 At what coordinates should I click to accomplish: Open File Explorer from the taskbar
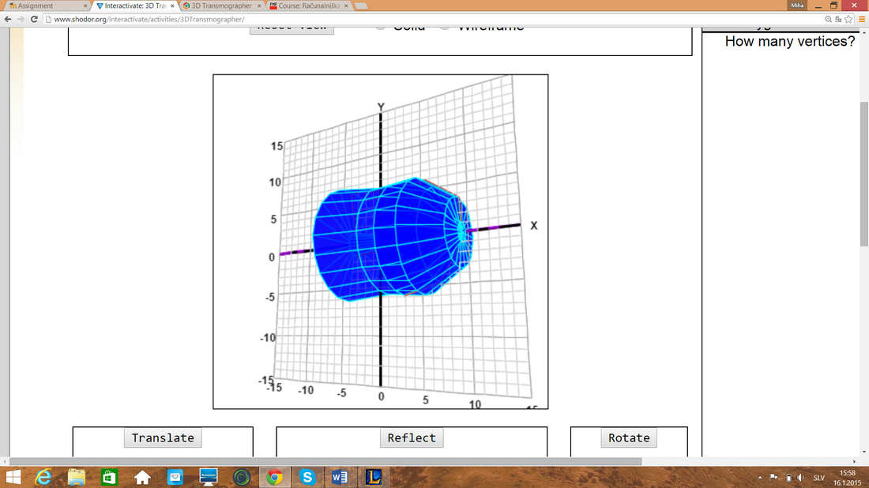[77, 477]
